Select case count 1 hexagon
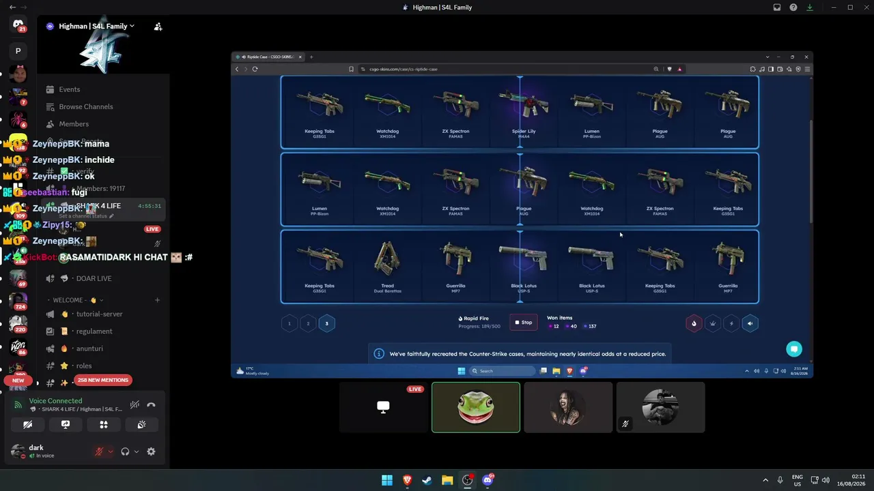The image size is (874, 491). point(289,323)
